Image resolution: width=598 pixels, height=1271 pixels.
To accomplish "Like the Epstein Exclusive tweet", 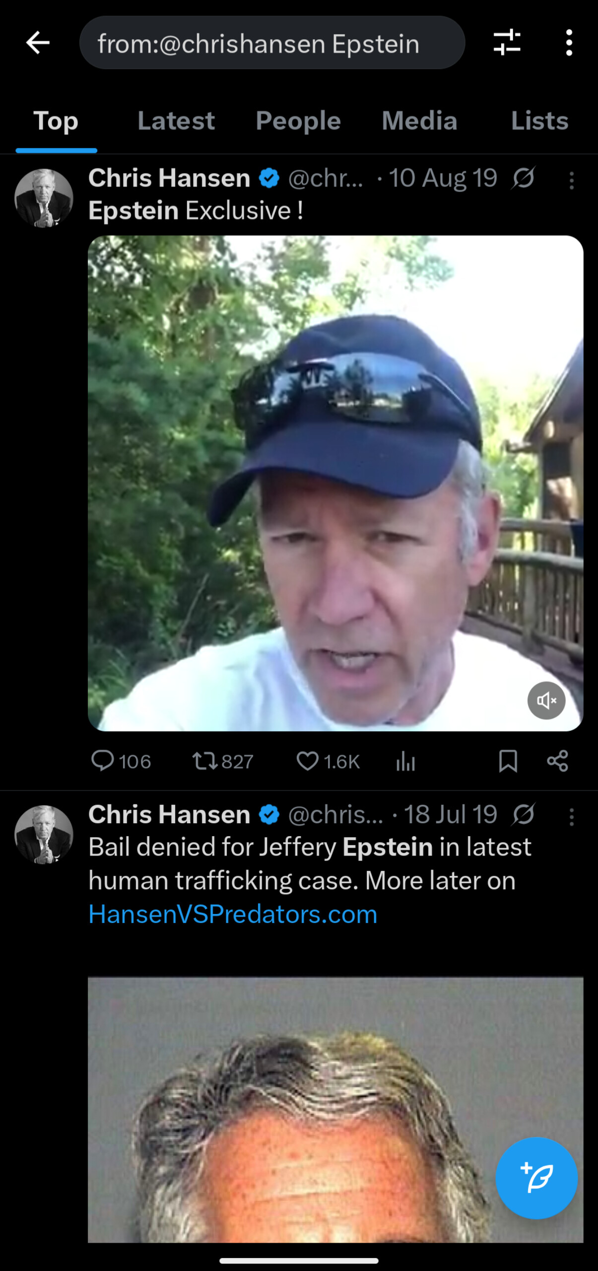I will click(x=328, y=761).
